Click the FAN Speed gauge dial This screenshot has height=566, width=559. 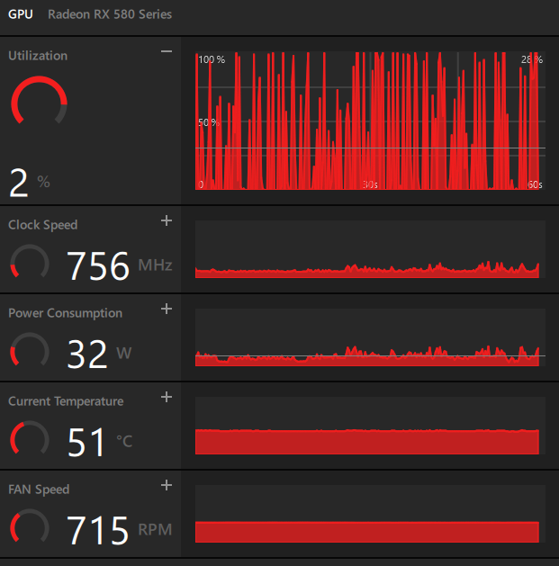pyautogui.click(x=30, y=526)
